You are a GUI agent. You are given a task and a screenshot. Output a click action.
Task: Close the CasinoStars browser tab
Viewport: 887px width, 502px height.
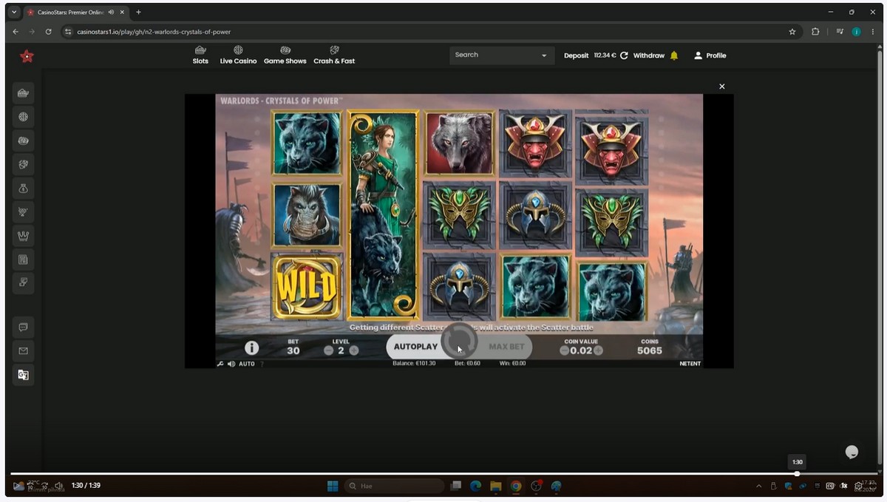[122, 12]
